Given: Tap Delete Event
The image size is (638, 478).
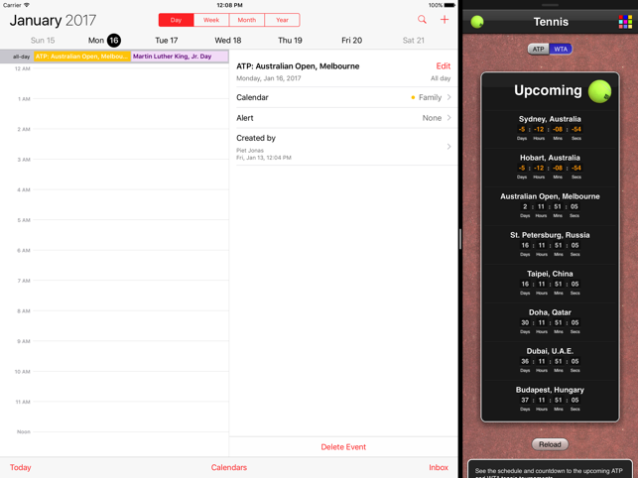Looking at the screenshot, I should tap(343, 446).
